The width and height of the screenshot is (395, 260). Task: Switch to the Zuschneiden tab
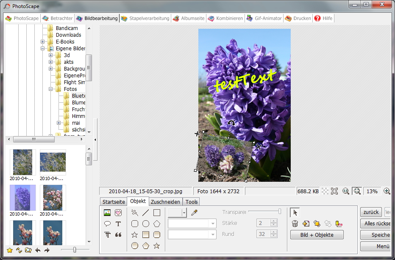click(166, 202)
